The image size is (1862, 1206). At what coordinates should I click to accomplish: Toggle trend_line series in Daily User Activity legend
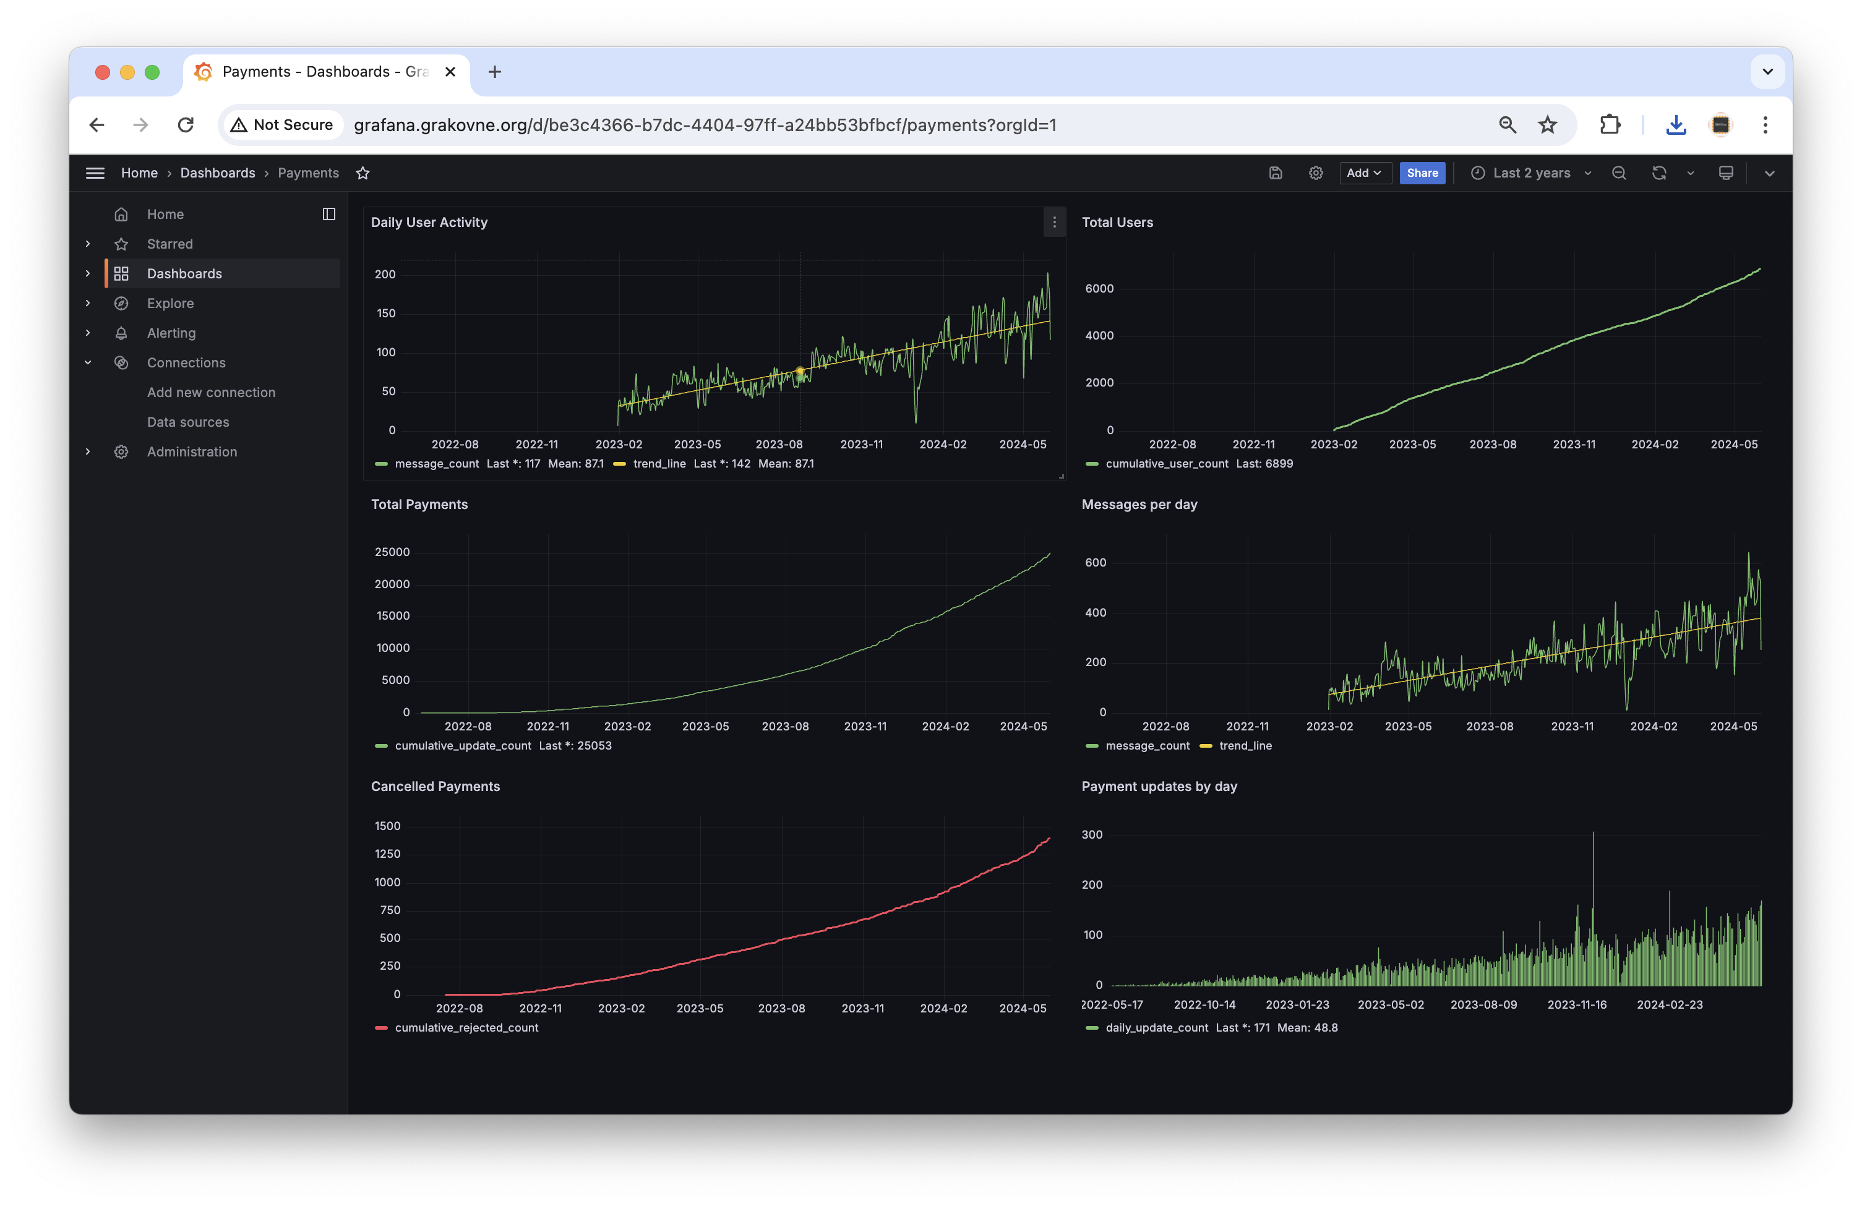[x=659, y=464]
